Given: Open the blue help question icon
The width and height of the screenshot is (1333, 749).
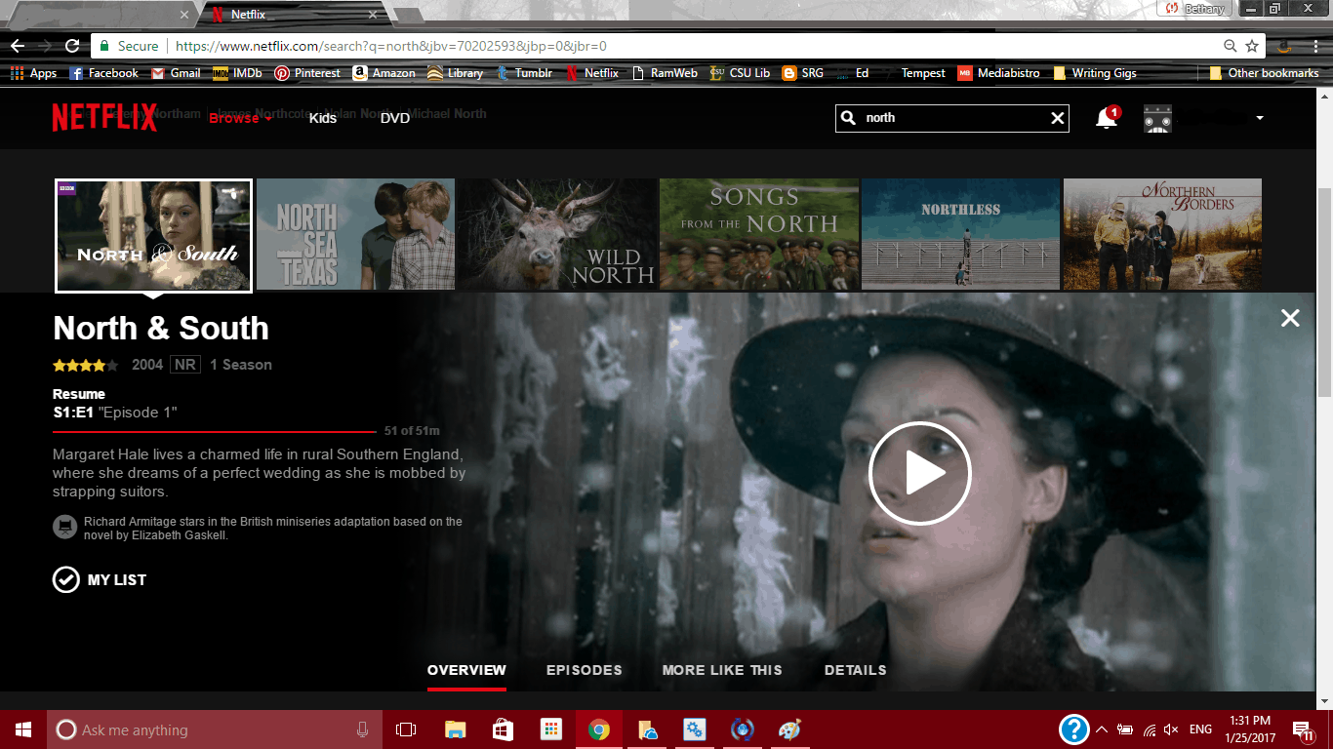Looking at the screenshot, I should coord(1073,729).
